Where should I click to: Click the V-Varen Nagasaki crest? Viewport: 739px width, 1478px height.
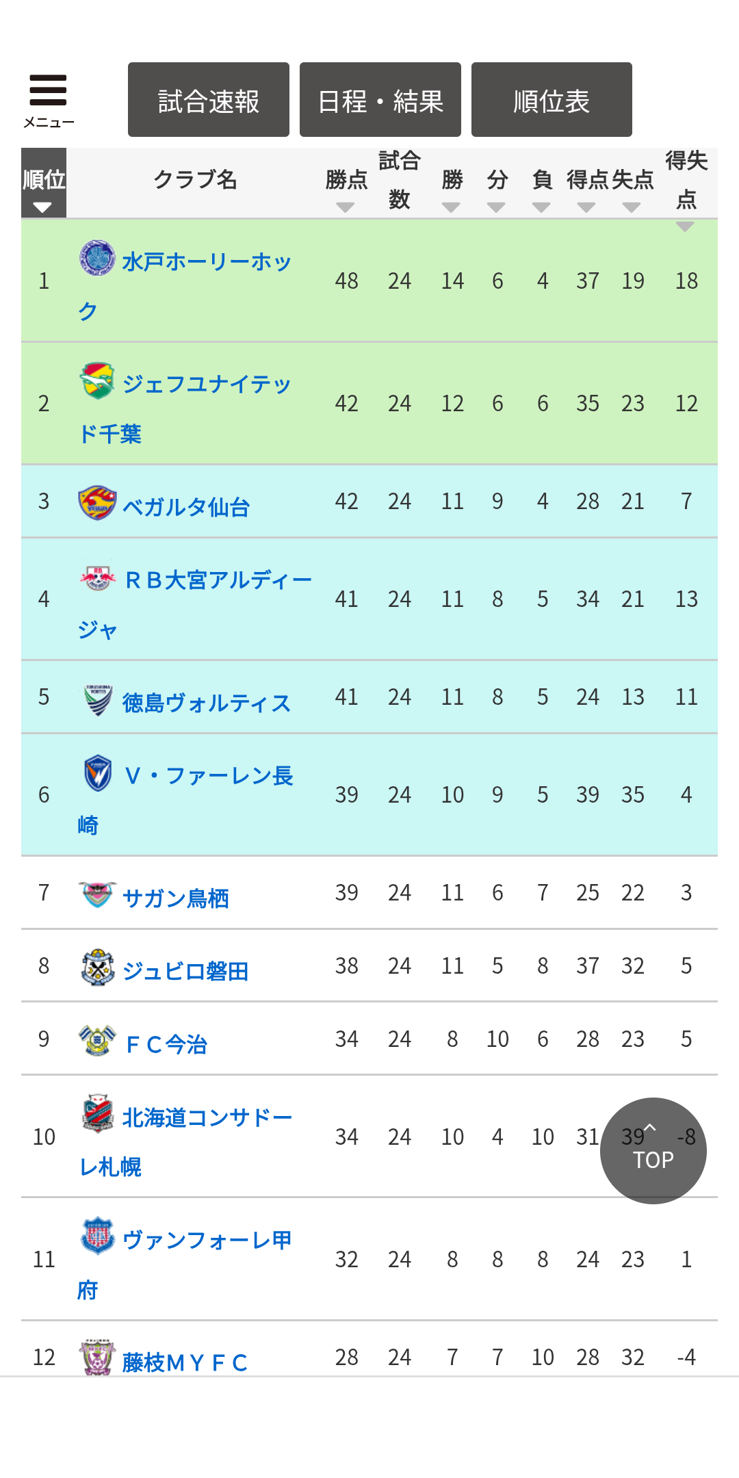click(98, 773)
